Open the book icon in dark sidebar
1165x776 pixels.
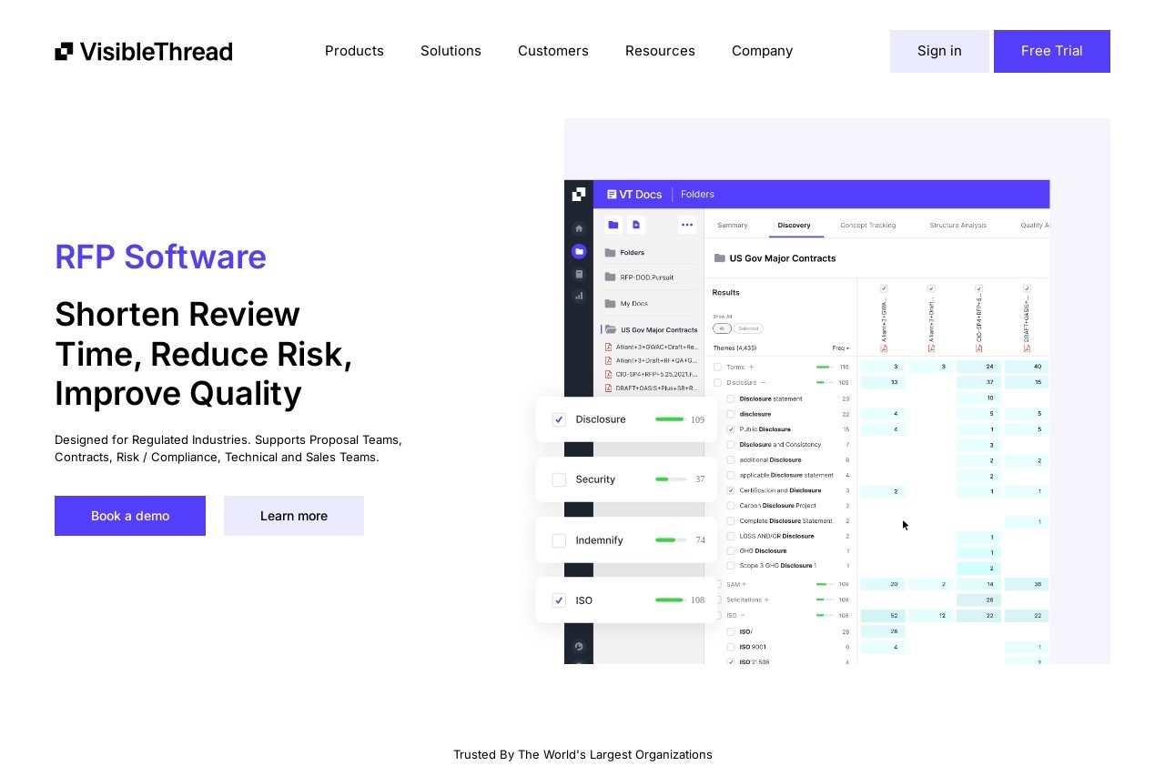[x=579, y=274]
